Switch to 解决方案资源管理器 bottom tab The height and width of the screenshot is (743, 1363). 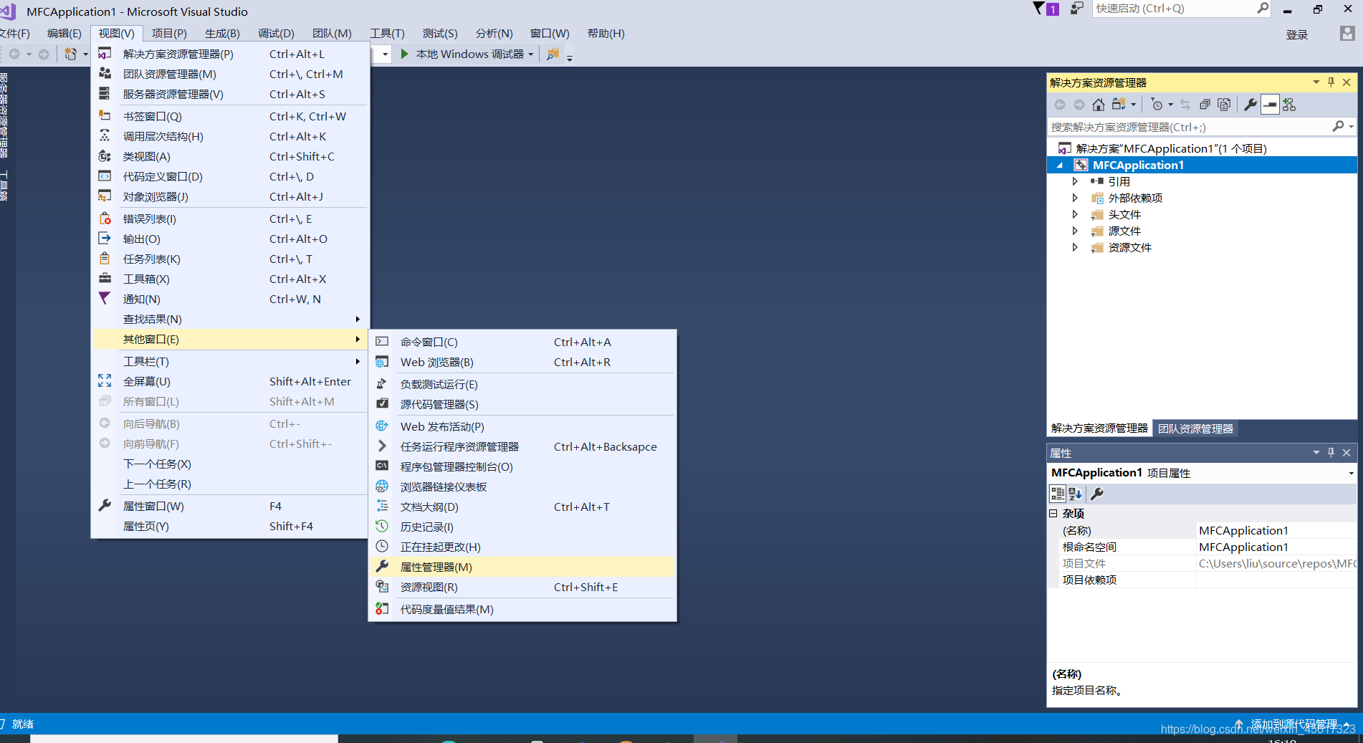1099,428
